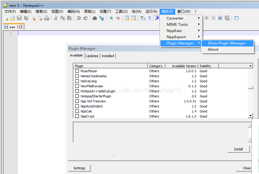259x174 pixels.
Task: Click the Synchronize horizontal scrolling icon
Action: 133,18
